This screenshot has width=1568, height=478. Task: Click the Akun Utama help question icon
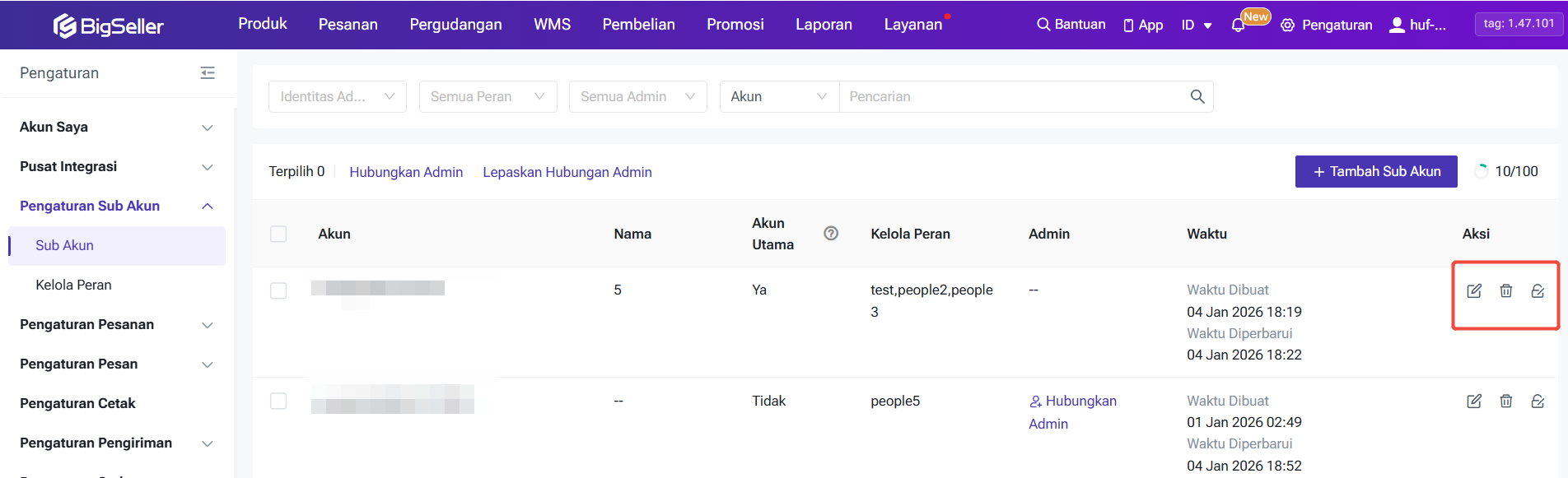pos(831,234)
